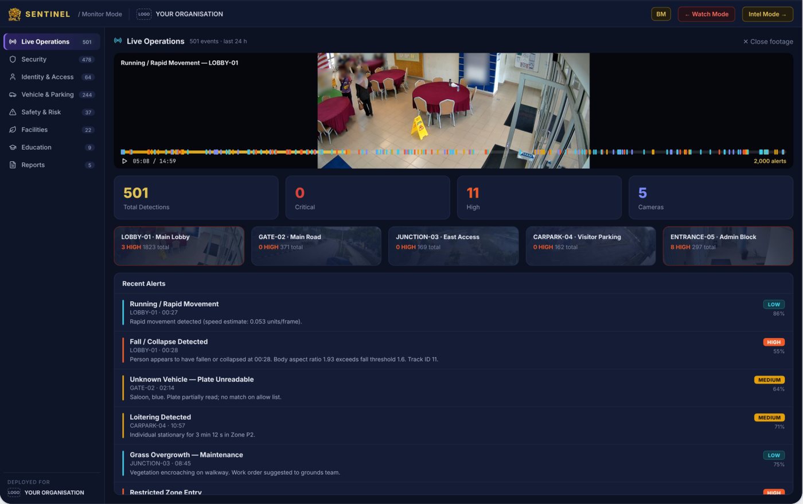Click the YOUR ORGANISATION header text

pos(189,14)
